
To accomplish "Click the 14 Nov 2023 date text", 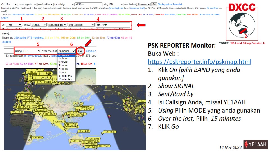I will 230,147.
